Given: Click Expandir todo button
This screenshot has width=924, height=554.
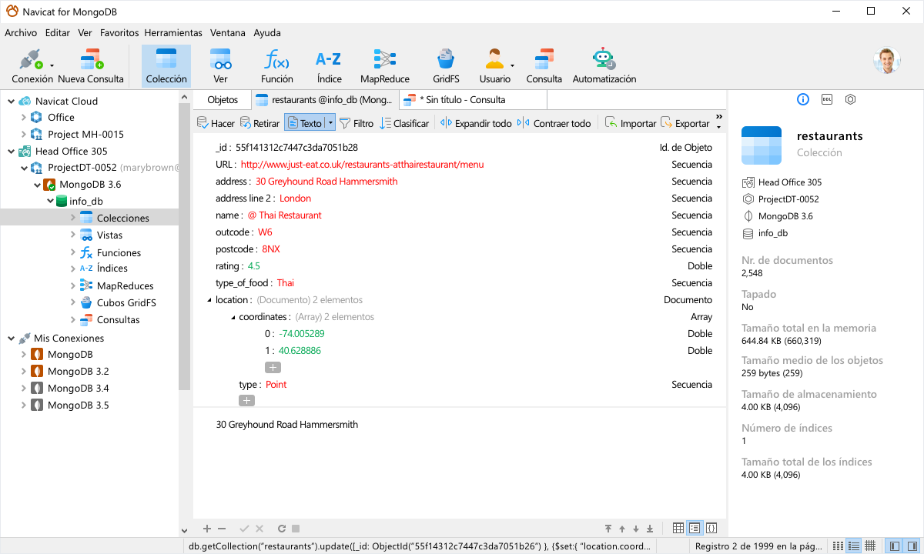Looking at the screenshot, I should point(476,123).
